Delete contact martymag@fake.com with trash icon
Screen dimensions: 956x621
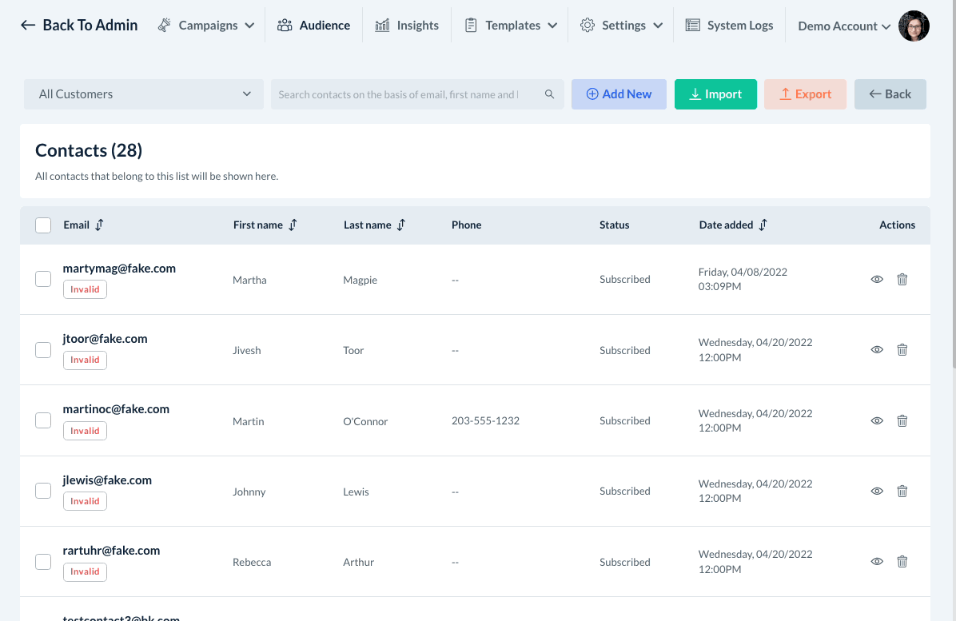[x=902, y=279]
